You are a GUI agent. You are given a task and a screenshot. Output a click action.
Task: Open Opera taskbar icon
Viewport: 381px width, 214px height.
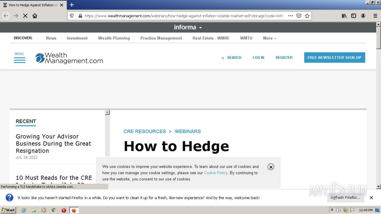coord(64,210)
